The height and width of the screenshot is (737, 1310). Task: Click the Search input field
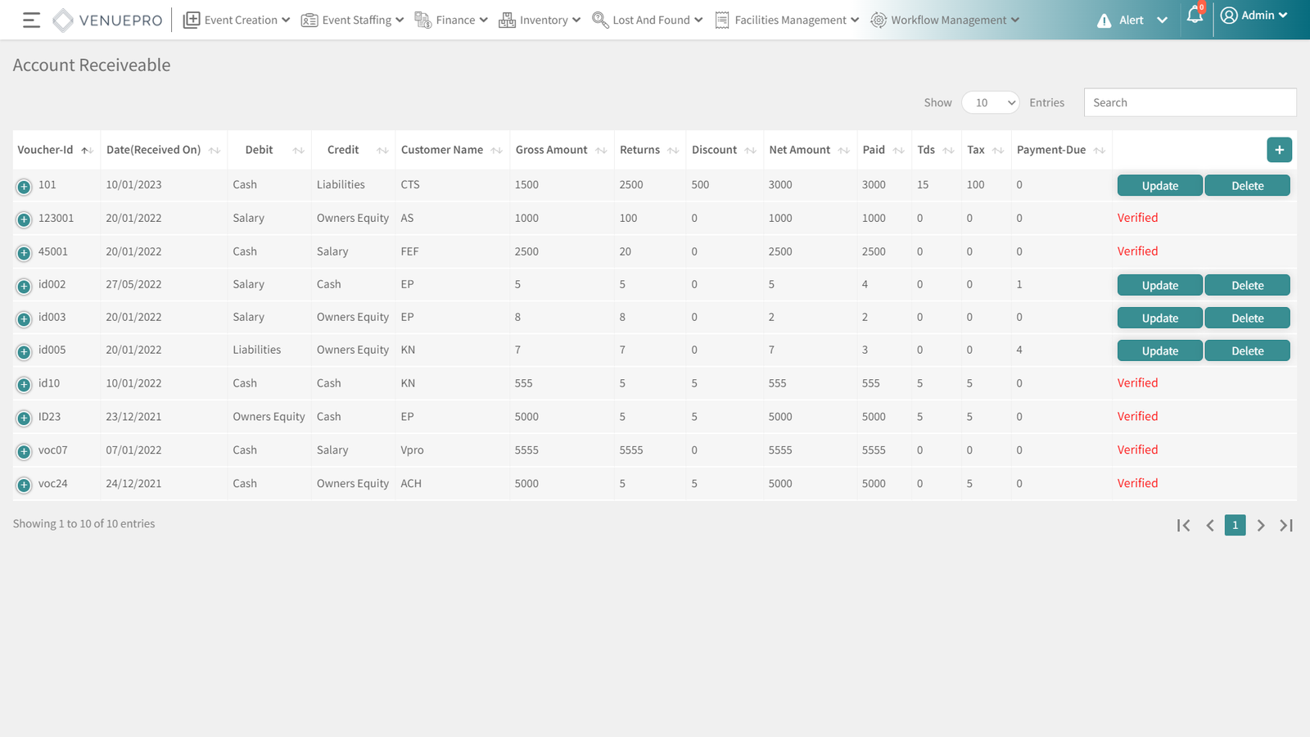pos(1189,102)
